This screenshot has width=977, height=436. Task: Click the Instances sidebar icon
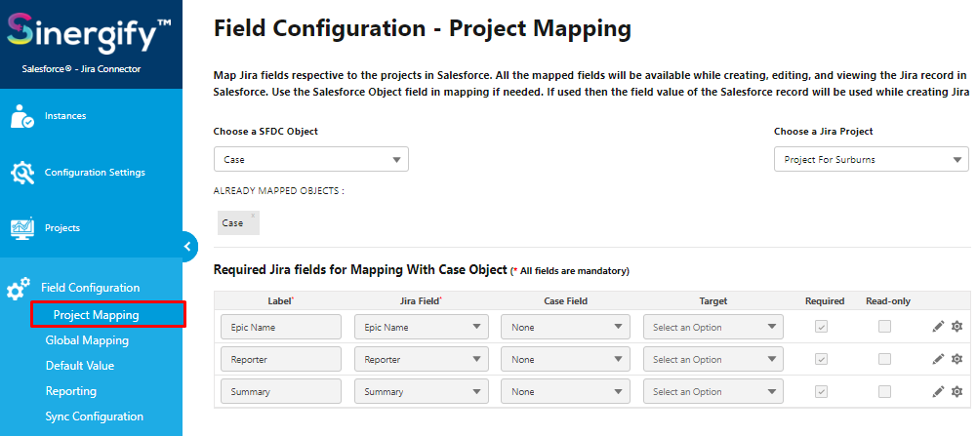point(22,116)
